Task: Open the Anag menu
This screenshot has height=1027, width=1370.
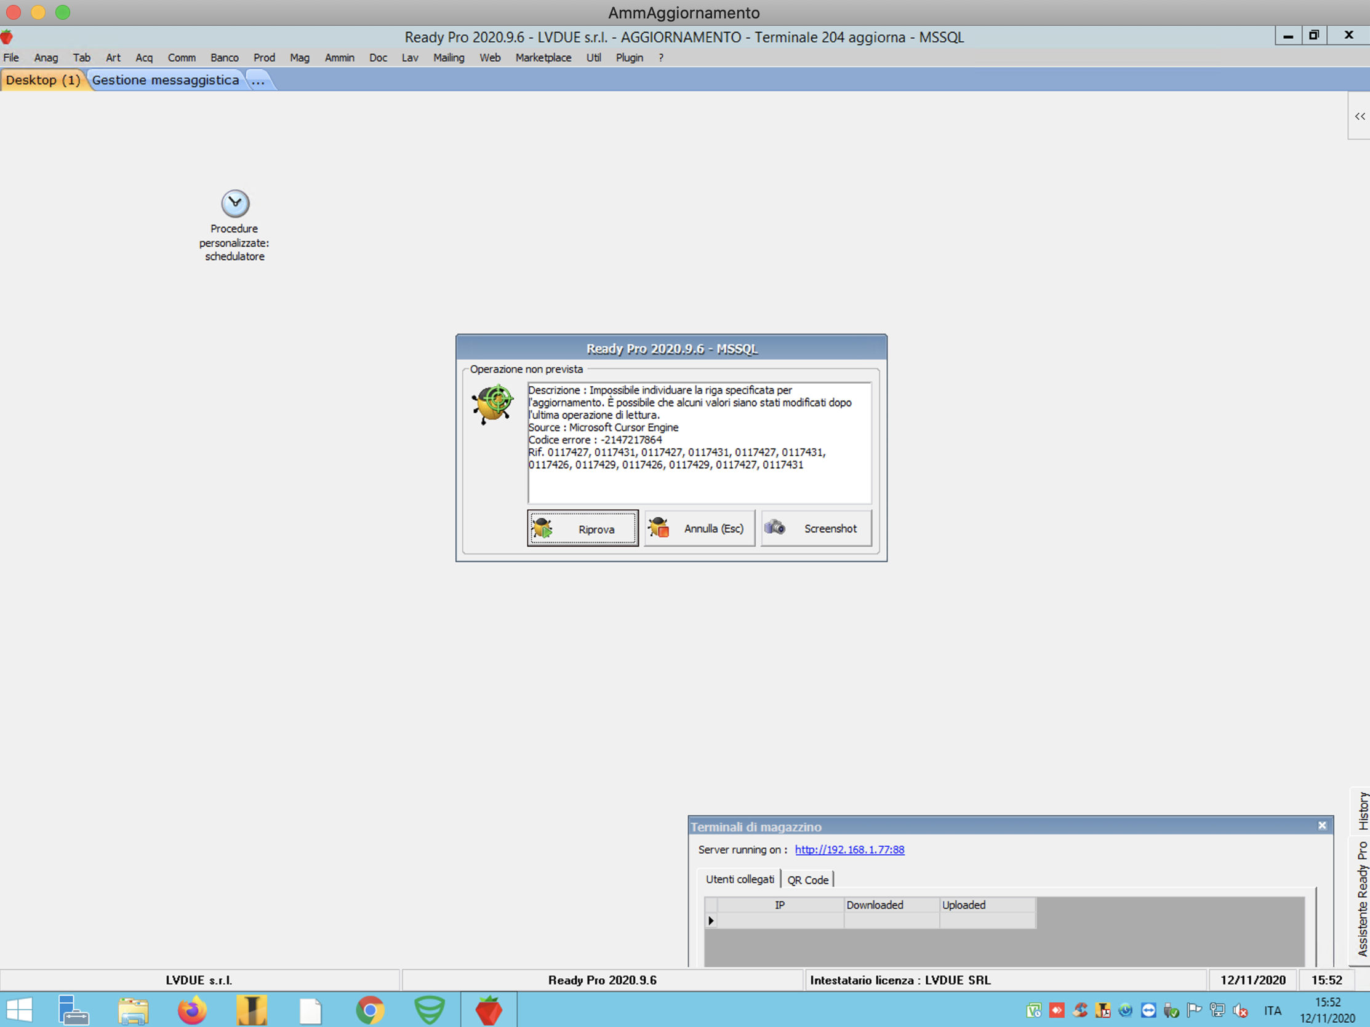Action: (x=46, y=58)
